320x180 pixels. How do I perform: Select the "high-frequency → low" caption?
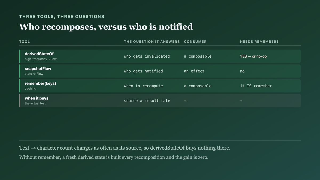[x=41, y=59]
